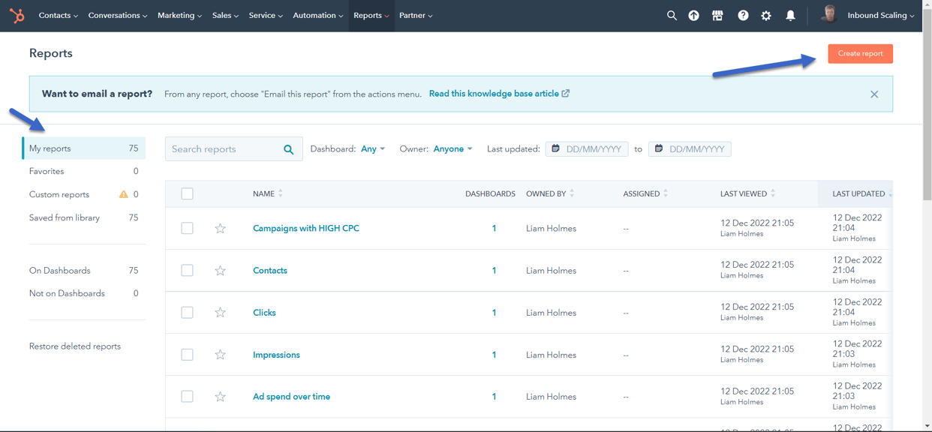Open the notifications bell

click(790, 15)
